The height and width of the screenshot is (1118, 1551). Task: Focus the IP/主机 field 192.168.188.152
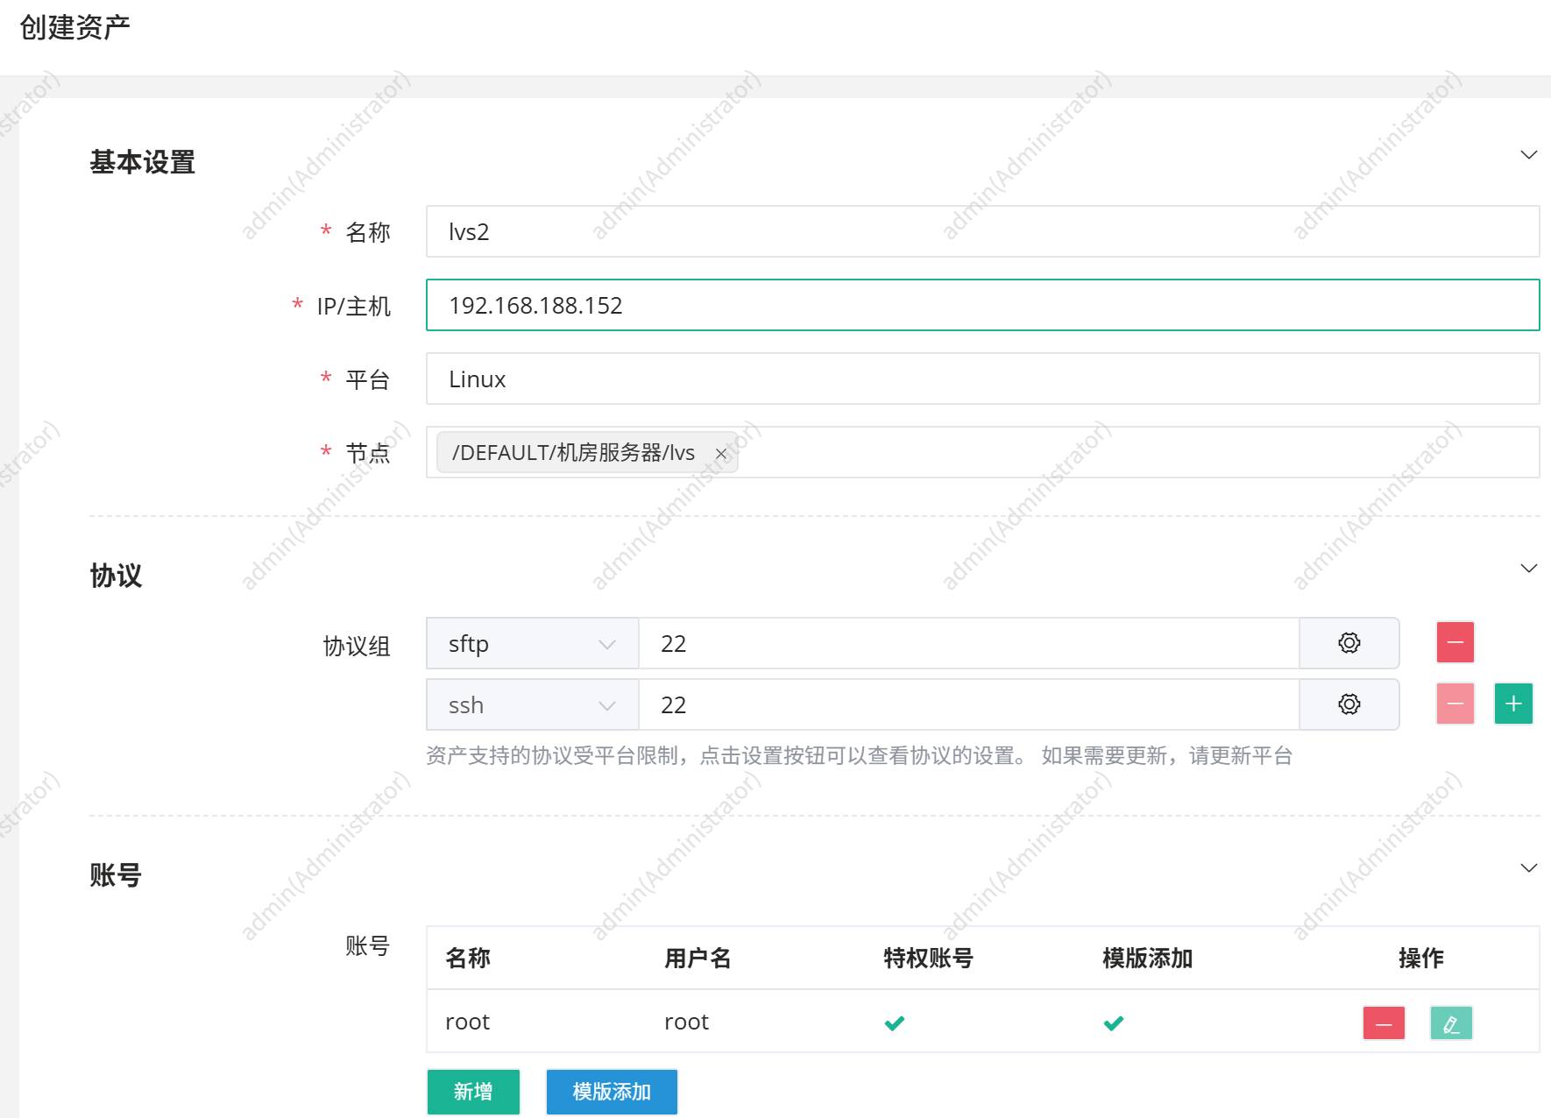(x=982, y=305)
